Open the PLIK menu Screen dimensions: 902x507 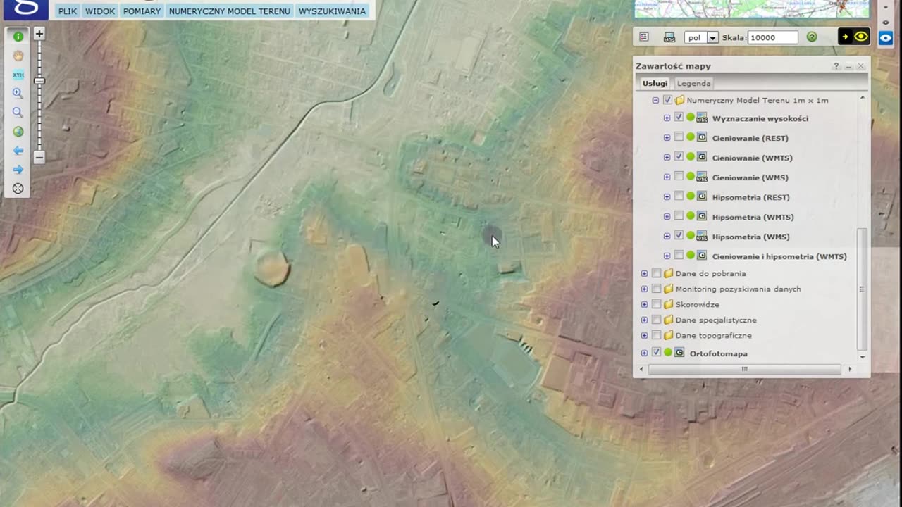[x=68, y=11]
